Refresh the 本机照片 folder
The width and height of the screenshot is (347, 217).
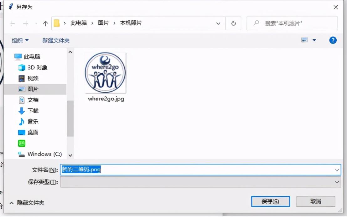[x=233, y=23]
